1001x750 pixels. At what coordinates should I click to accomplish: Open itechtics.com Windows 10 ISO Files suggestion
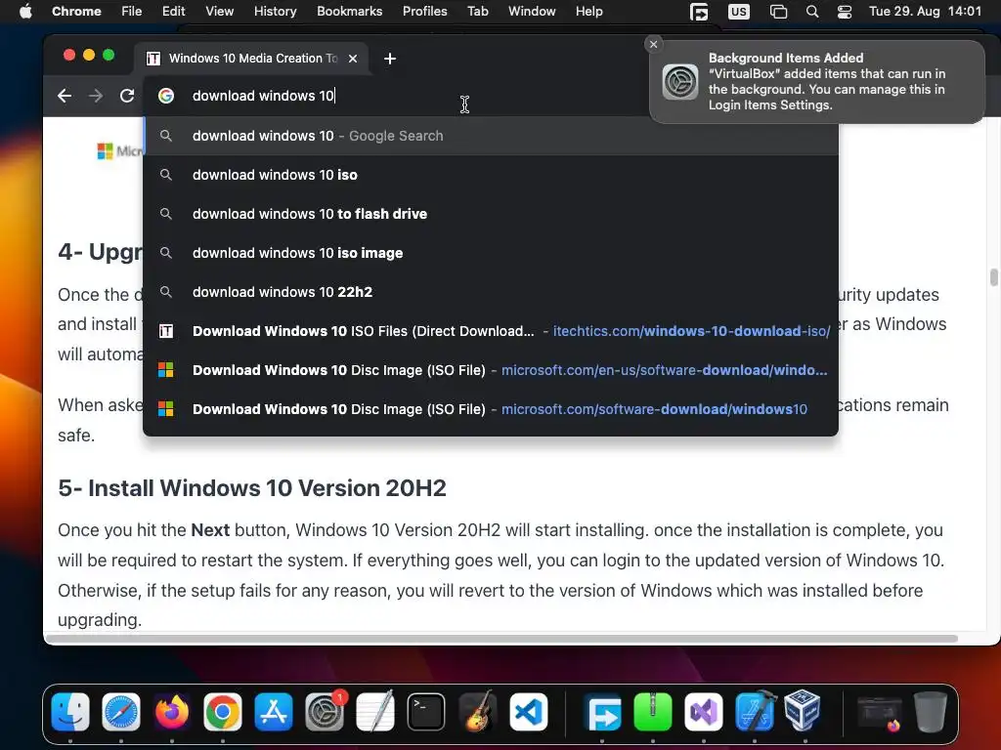pos(491,331)
